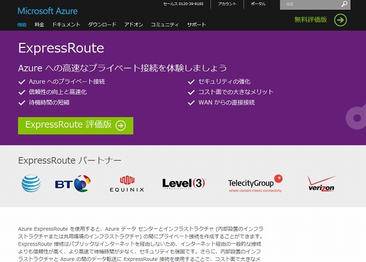Open the 料金 menu item
Image resolution: width=366 pixels, height=262 pixels.
pos(39,25)
